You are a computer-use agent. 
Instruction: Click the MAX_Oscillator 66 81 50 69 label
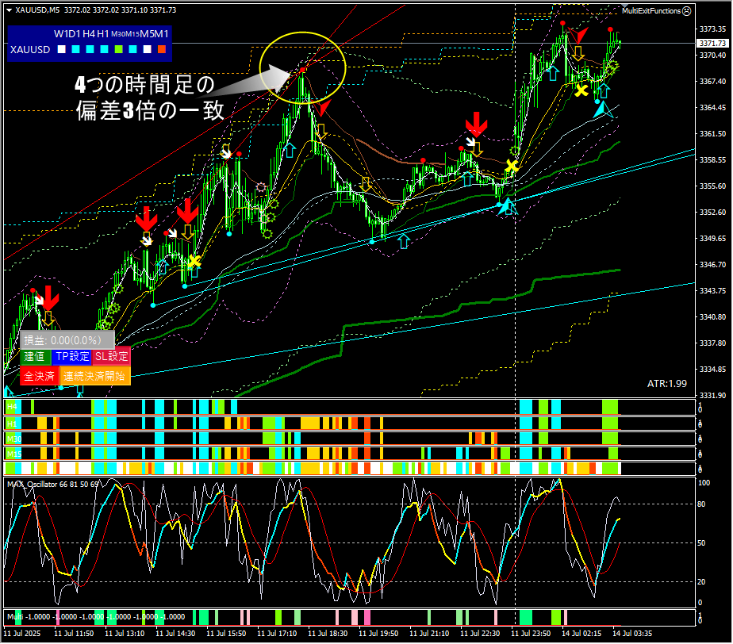point(53,484)
